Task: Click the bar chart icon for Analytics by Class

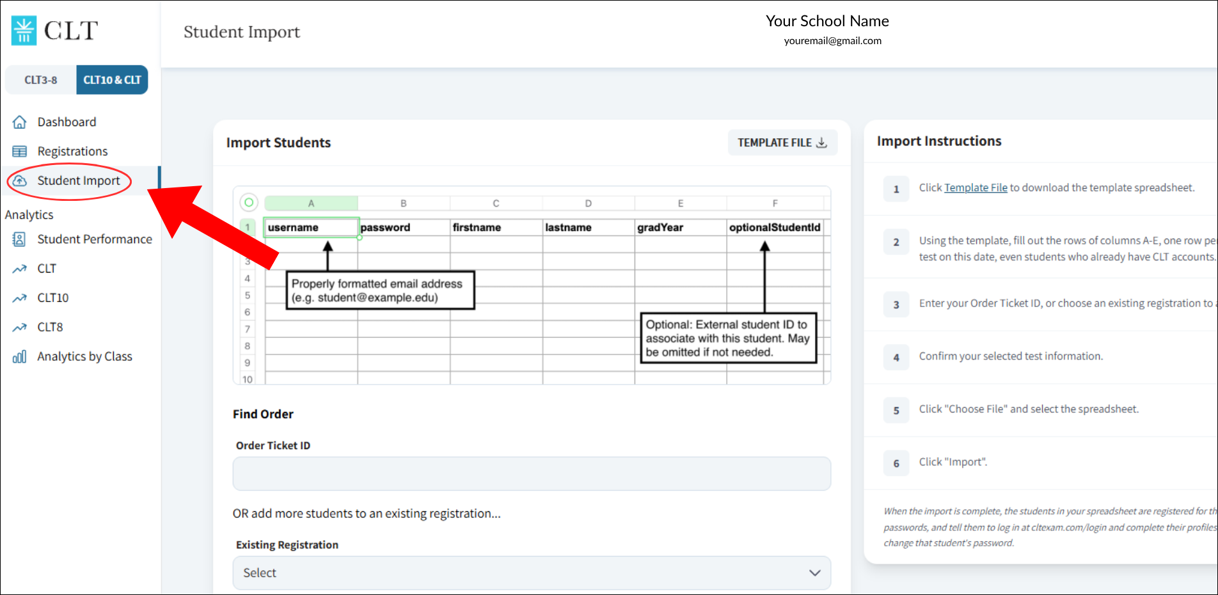Action: coord(20,356)
